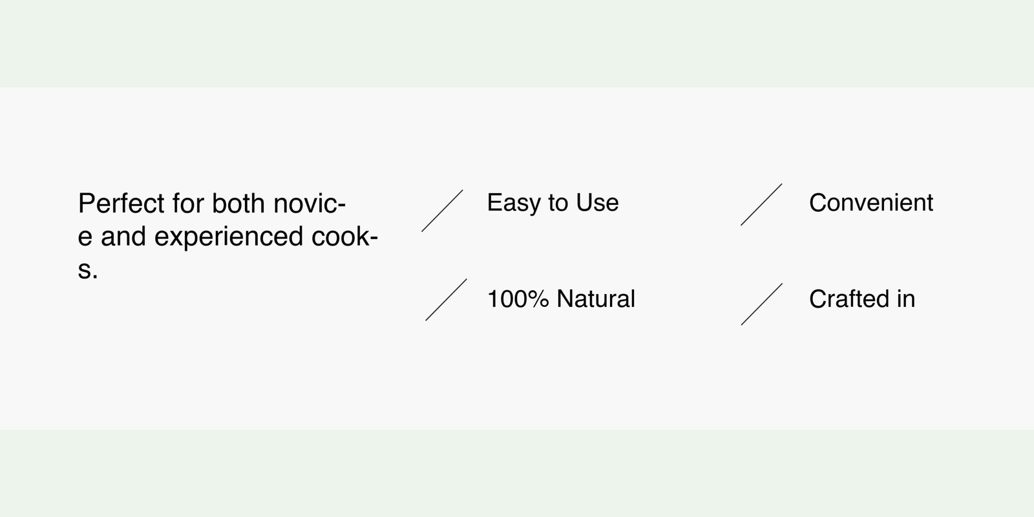1034x517 pixels.
Task: Click the "100%" text in the Natural label
Action: pyautogui.click(x=518, y=299)
